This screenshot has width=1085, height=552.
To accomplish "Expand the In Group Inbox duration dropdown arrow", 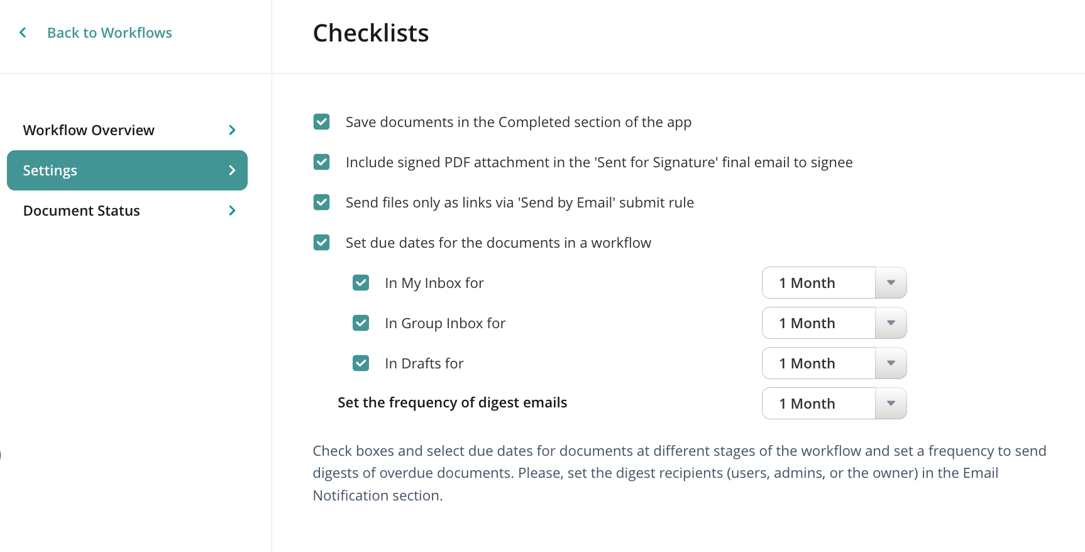I will tap(891, 323).
